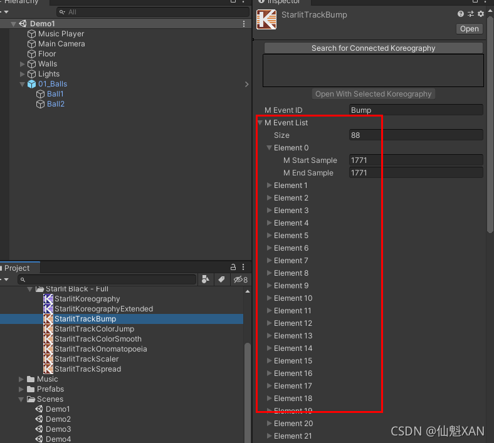Open the Inspector help question-mark icon
Screen dimensions: 494x443
(x=461, y=14)
